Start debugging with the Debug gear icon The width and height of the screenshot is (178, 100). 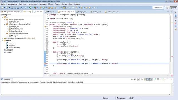[25, 7]
